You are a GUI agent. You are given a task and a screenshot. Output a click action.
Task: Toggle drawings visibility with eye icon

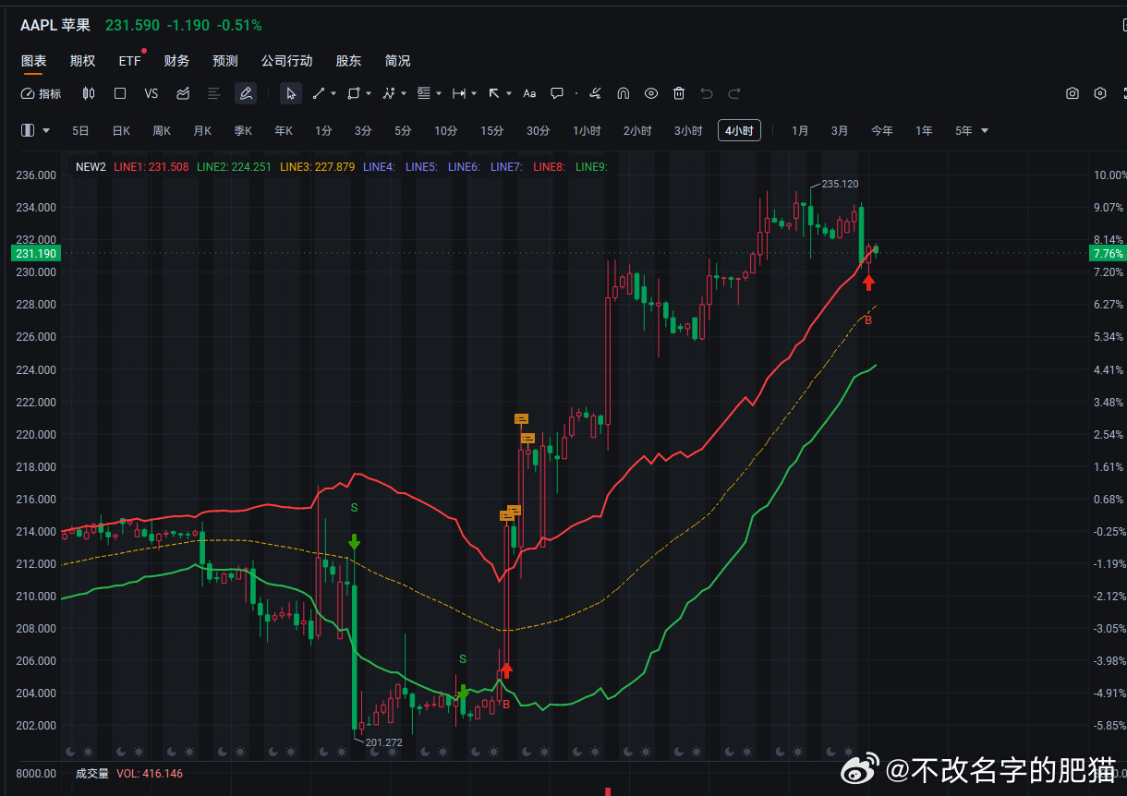point(651,93)
